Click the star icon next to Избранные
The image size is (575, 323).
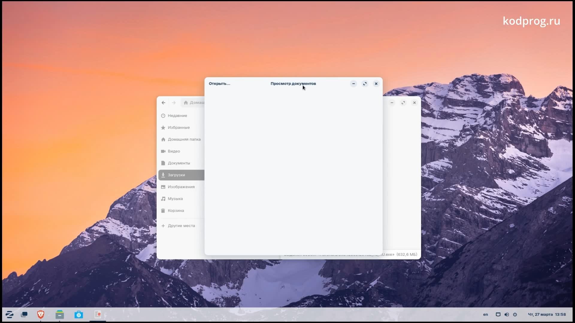tap(163, 128)
